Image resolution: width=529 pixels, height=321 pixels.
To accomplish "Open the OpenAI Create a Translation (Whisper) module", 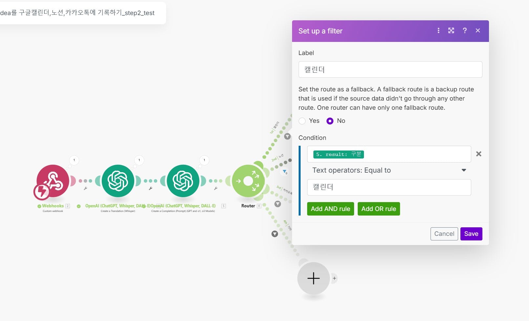I will 118,181.
